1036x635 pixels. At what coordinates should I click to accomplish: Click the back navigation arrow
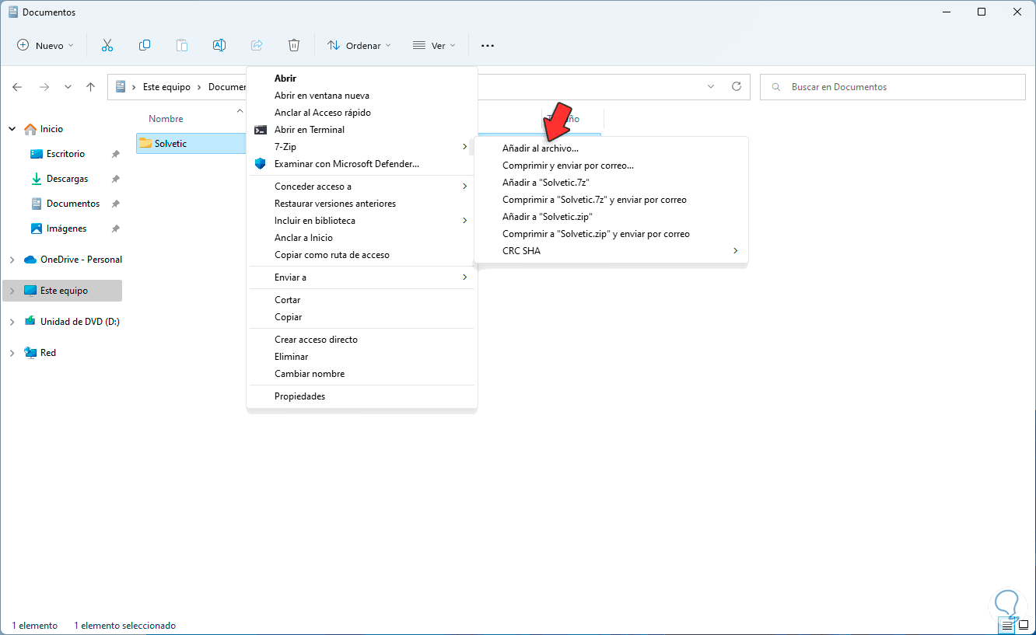tap(17, 87)
